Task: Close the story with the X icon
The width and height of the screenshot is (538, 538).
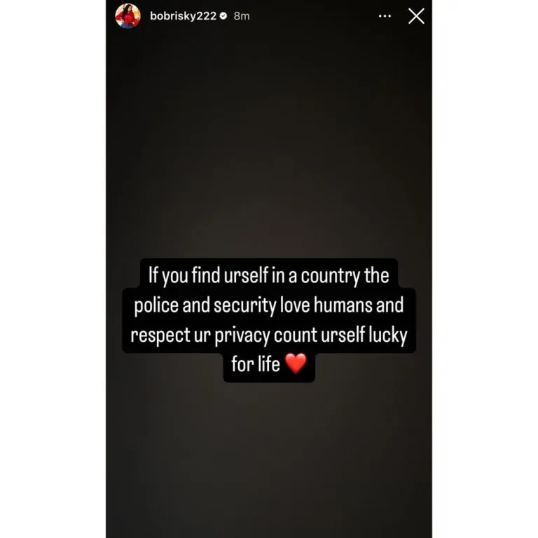Action: 416,16
